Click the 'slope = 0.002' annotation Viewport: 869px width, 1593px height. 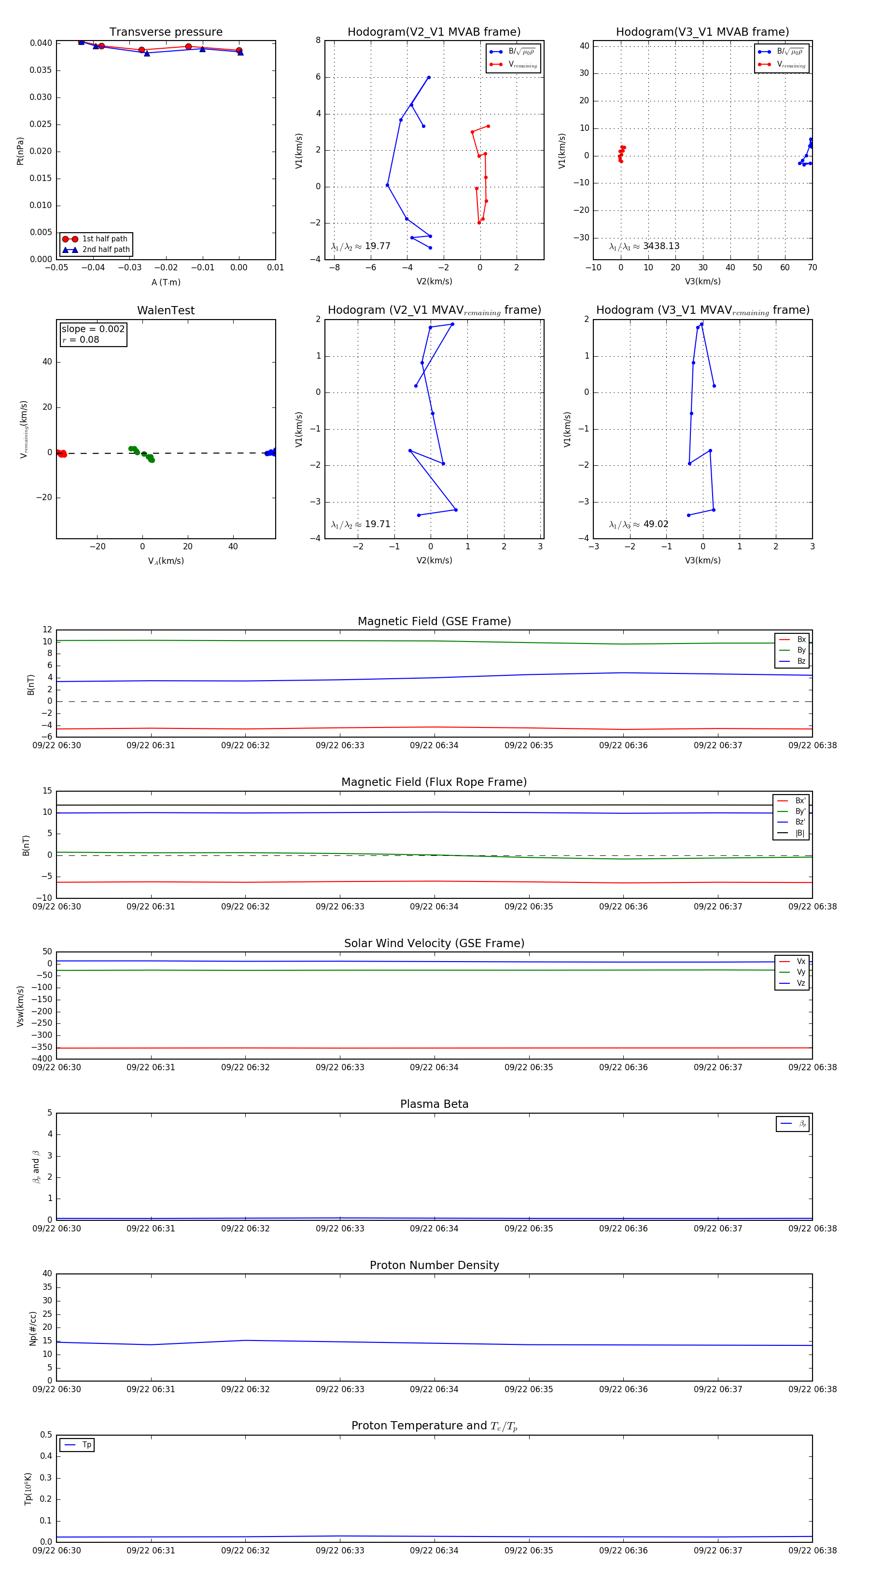click(93, 329)
